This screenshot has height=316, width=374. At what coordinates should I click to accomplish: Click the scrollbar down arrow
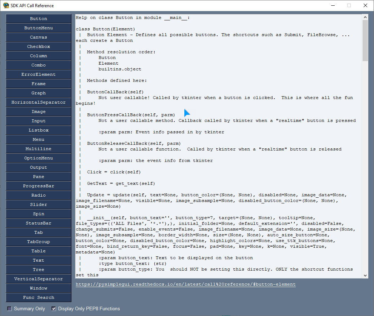click(x=365, y=276)
